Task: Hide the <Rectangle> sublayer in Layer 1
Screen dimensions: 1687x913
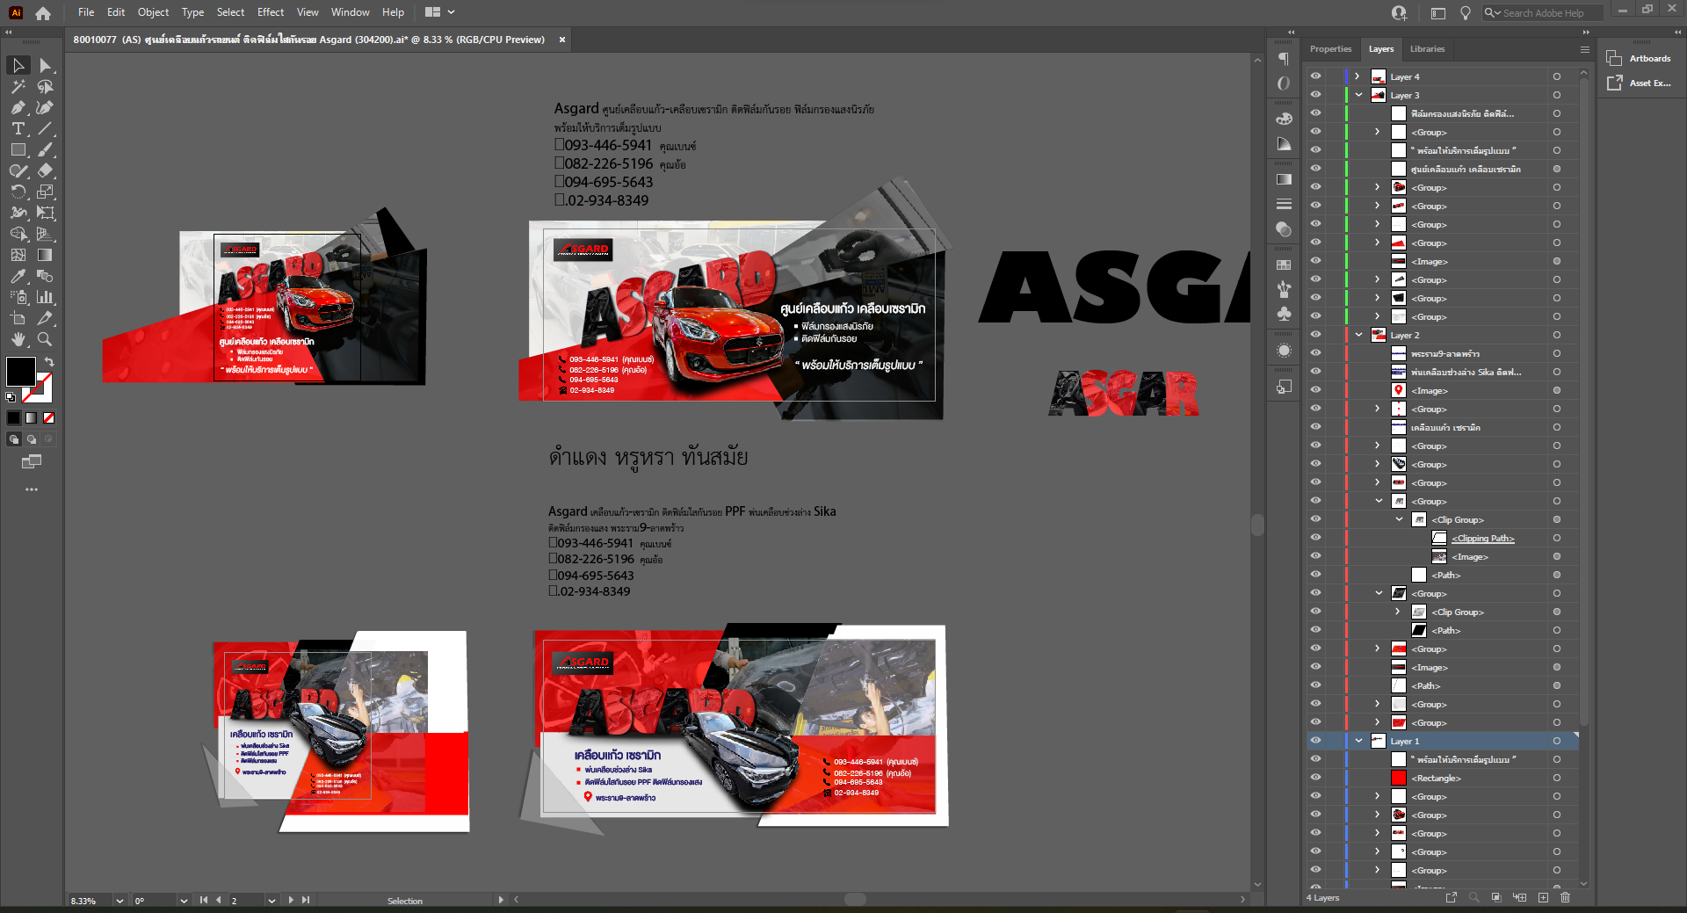Action: point(1315,778)
